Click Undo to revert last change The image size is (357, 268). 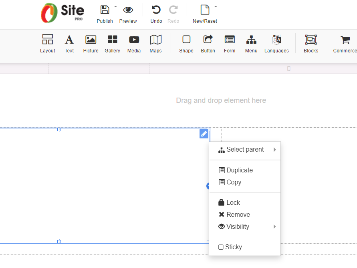tap(156, 13)
